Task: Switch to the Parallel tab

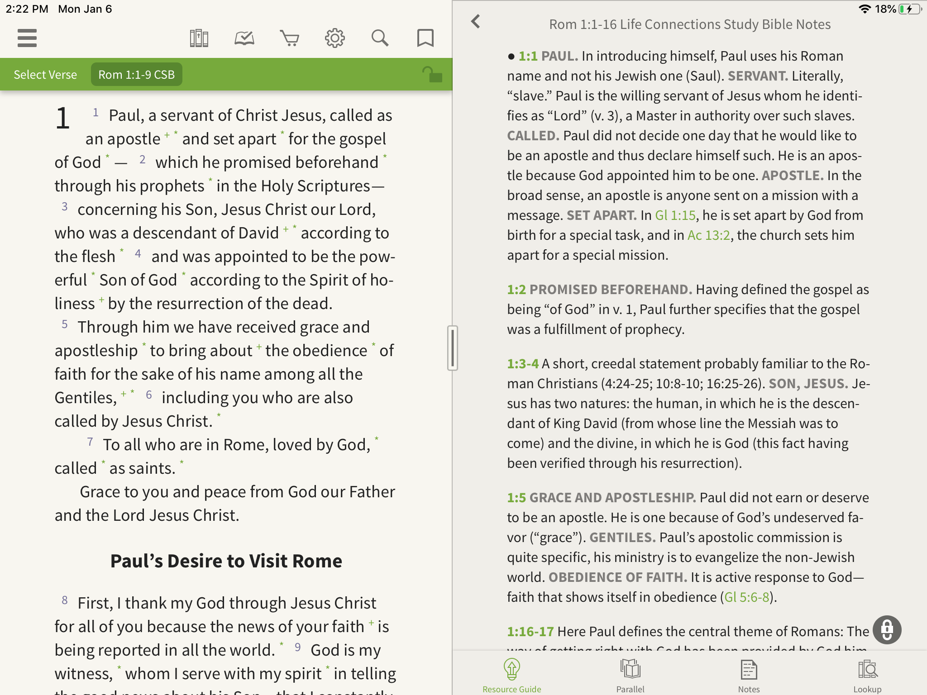Action: [630, 676]
